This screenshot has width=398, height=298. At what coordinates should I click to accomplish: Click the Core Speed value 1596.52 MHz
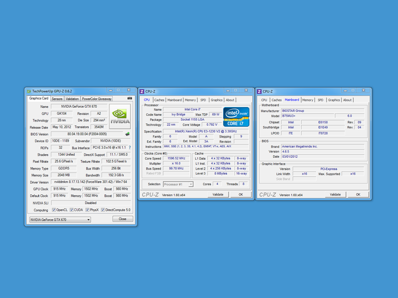[x=176, y=159]
